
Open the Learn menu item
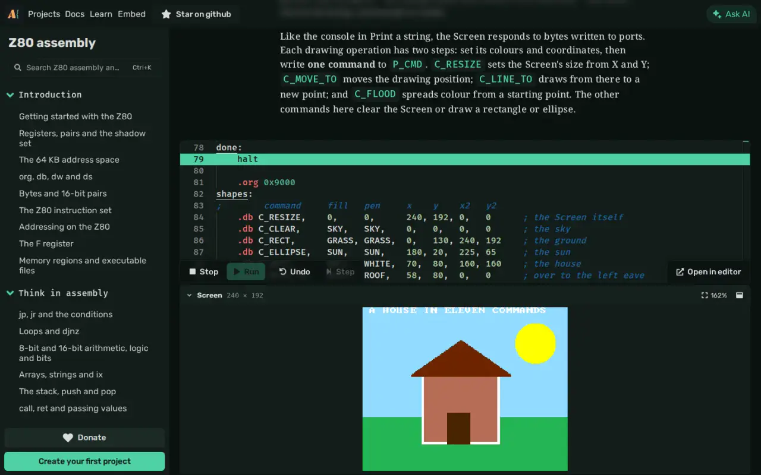tap(101, 14)
